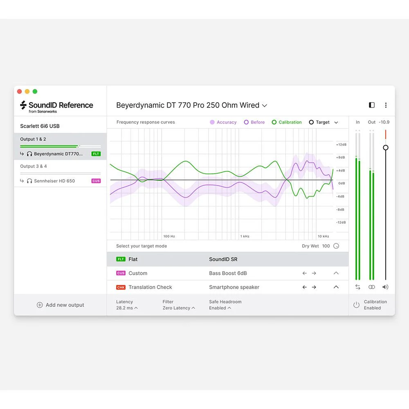Toggle the Calibration curve visibility
Viewport: 409px width, 409px height.
click(287, 122)
